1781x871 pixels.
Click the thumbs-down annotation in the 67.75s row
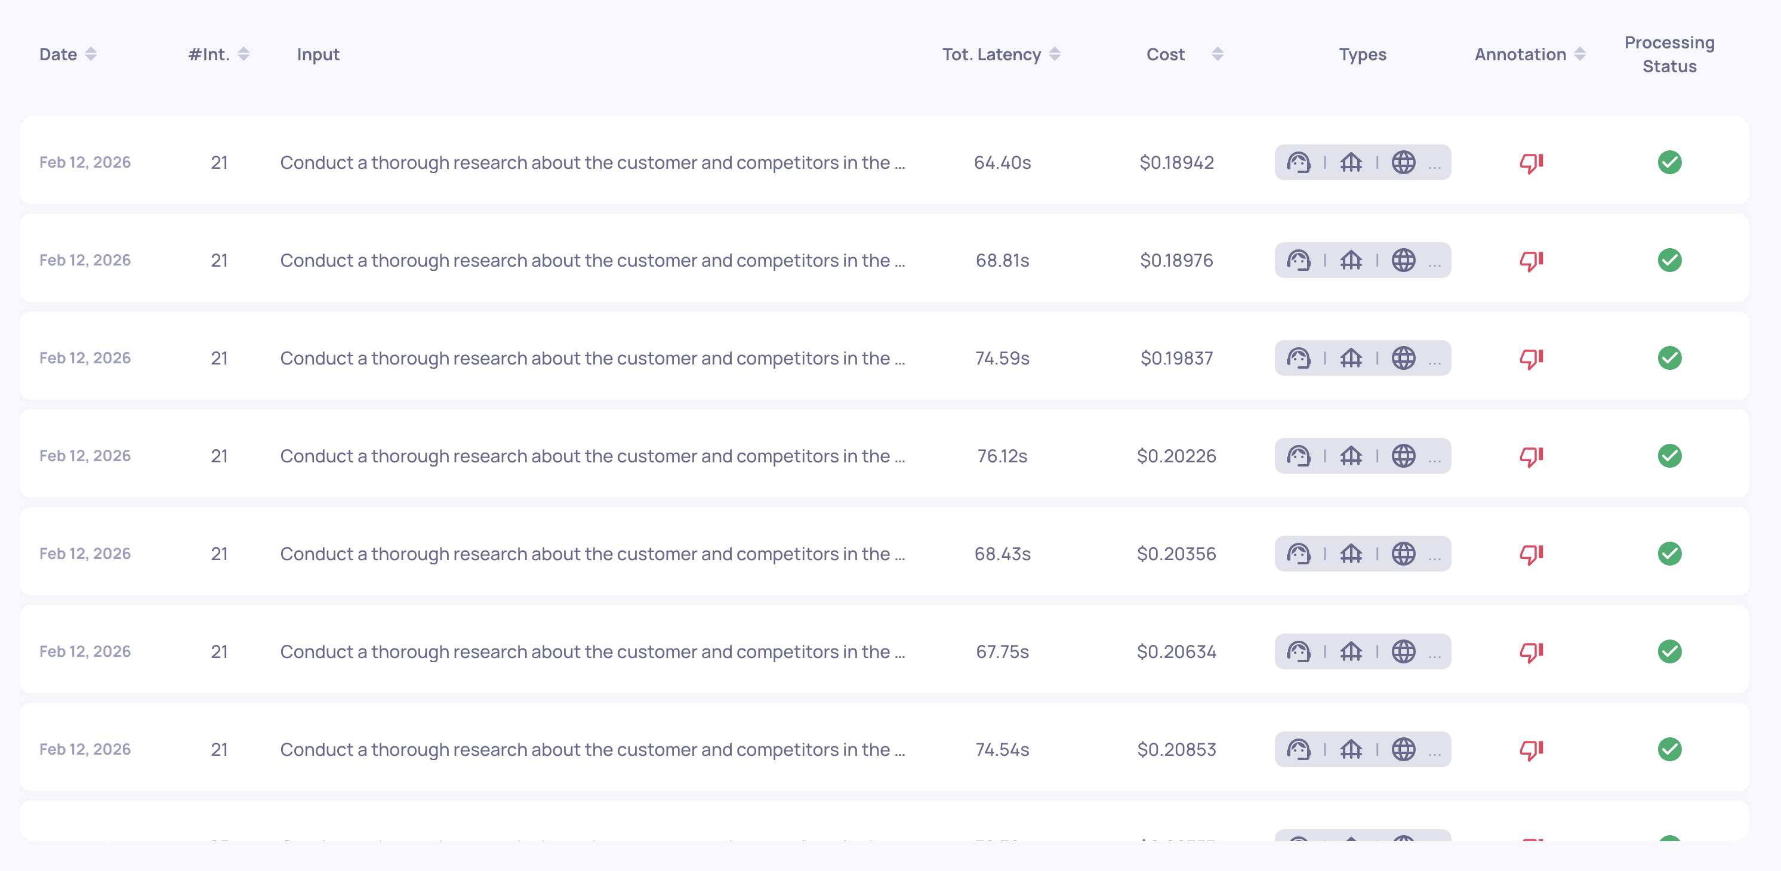(1531, 652)
